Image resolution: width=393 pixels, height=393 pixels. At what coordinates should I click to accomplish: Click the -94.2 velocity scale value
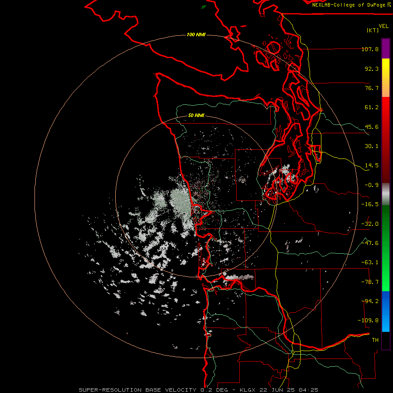pyautogui.click(x=370, y=301)
